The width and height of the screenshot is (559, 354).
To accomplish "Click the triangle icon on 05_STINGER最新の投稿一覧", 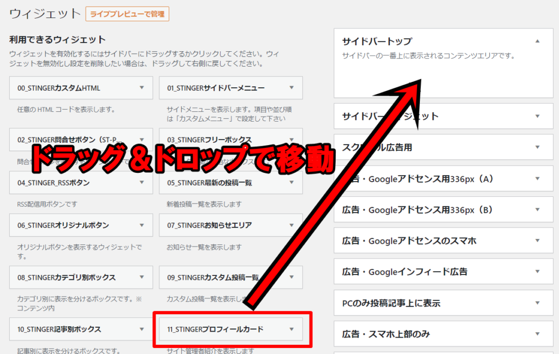I will tap(292, 183).
